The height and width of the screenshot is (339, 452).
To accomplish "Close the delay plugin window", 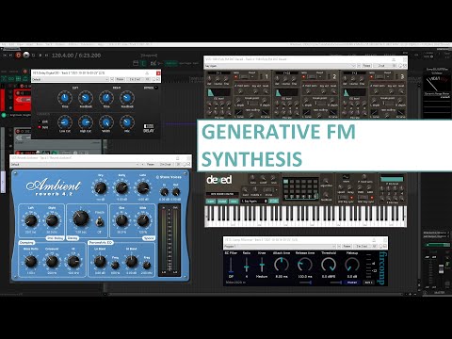I will click(x=158, y=73).
